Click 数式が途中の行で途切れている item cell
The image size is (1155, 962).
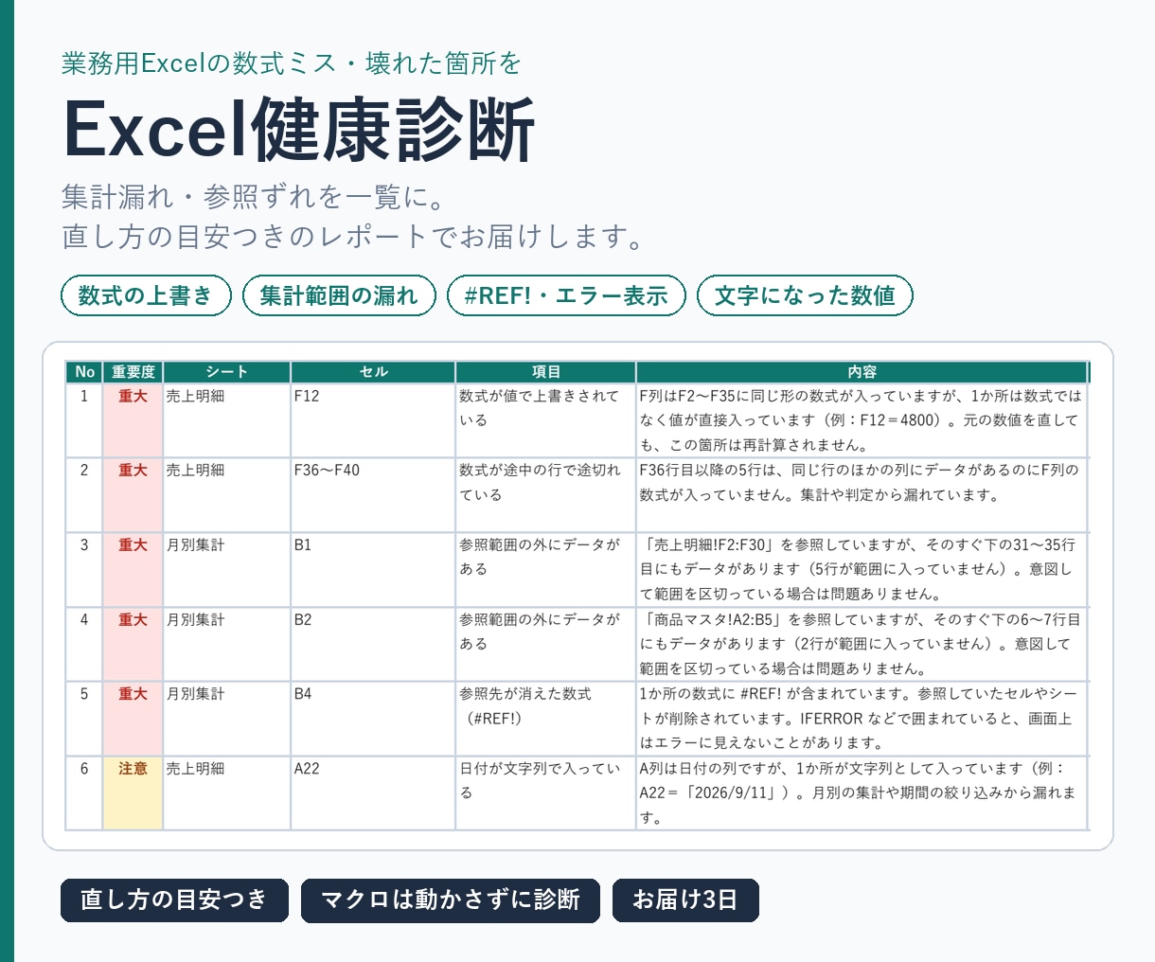pyautogui.click(x=545, y=495)
